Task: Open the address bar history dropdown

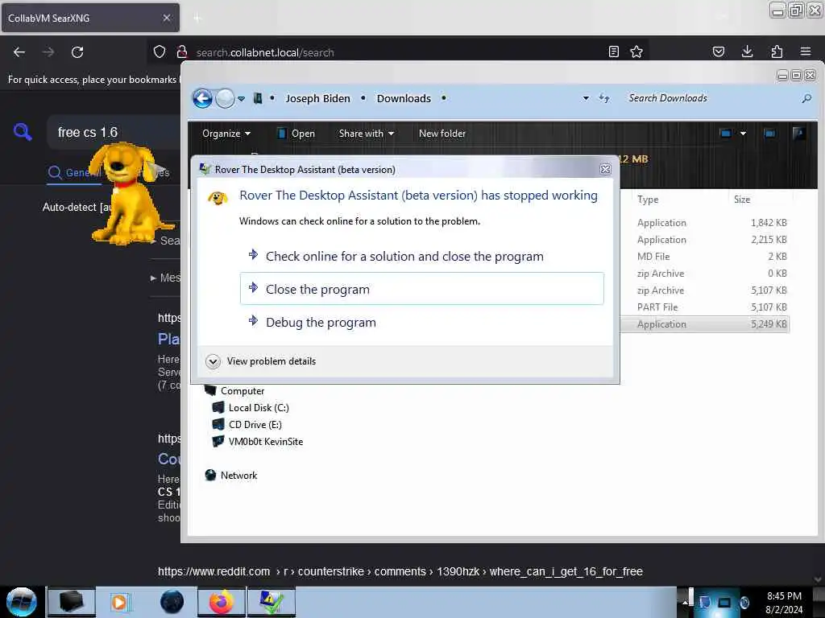Action: point(586,98)
